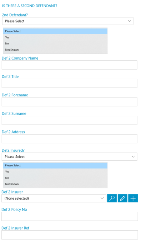The width and height of the screenshot is (149, 246).
Task: Click the Def 2 Surname text box
Action: pos(69,120)
